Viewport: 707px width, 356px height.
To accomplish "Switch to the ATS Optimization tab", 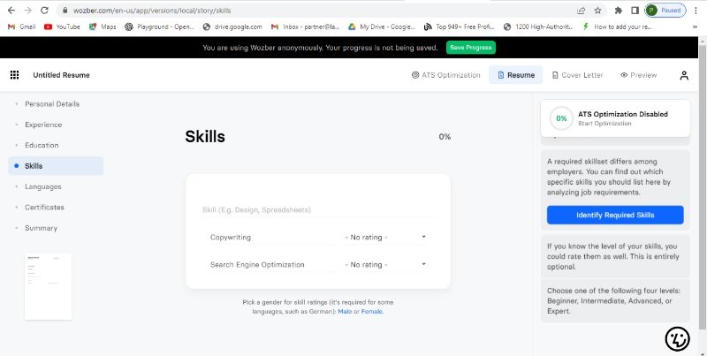I will point(446,75).
